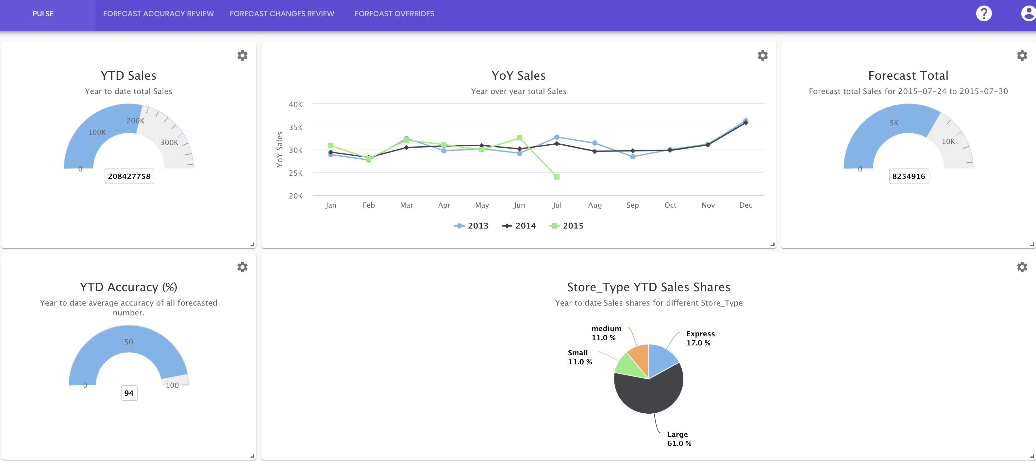Click the Jul label on x-axis
The width and height of the screenshot is (1036, 461).
coord(557,205)
